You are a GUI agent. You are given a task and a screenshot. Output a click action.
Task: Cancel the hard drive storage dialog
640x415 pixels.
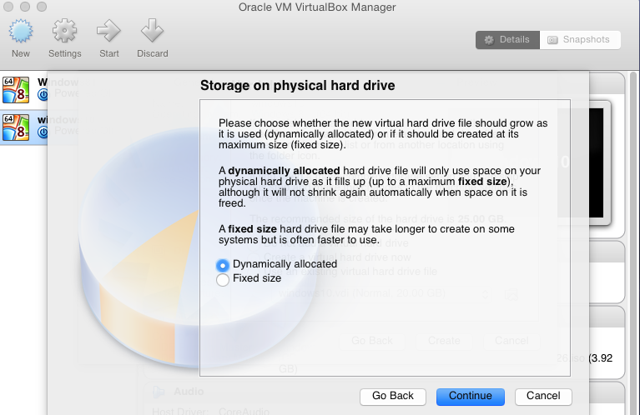tap(543, 396)
